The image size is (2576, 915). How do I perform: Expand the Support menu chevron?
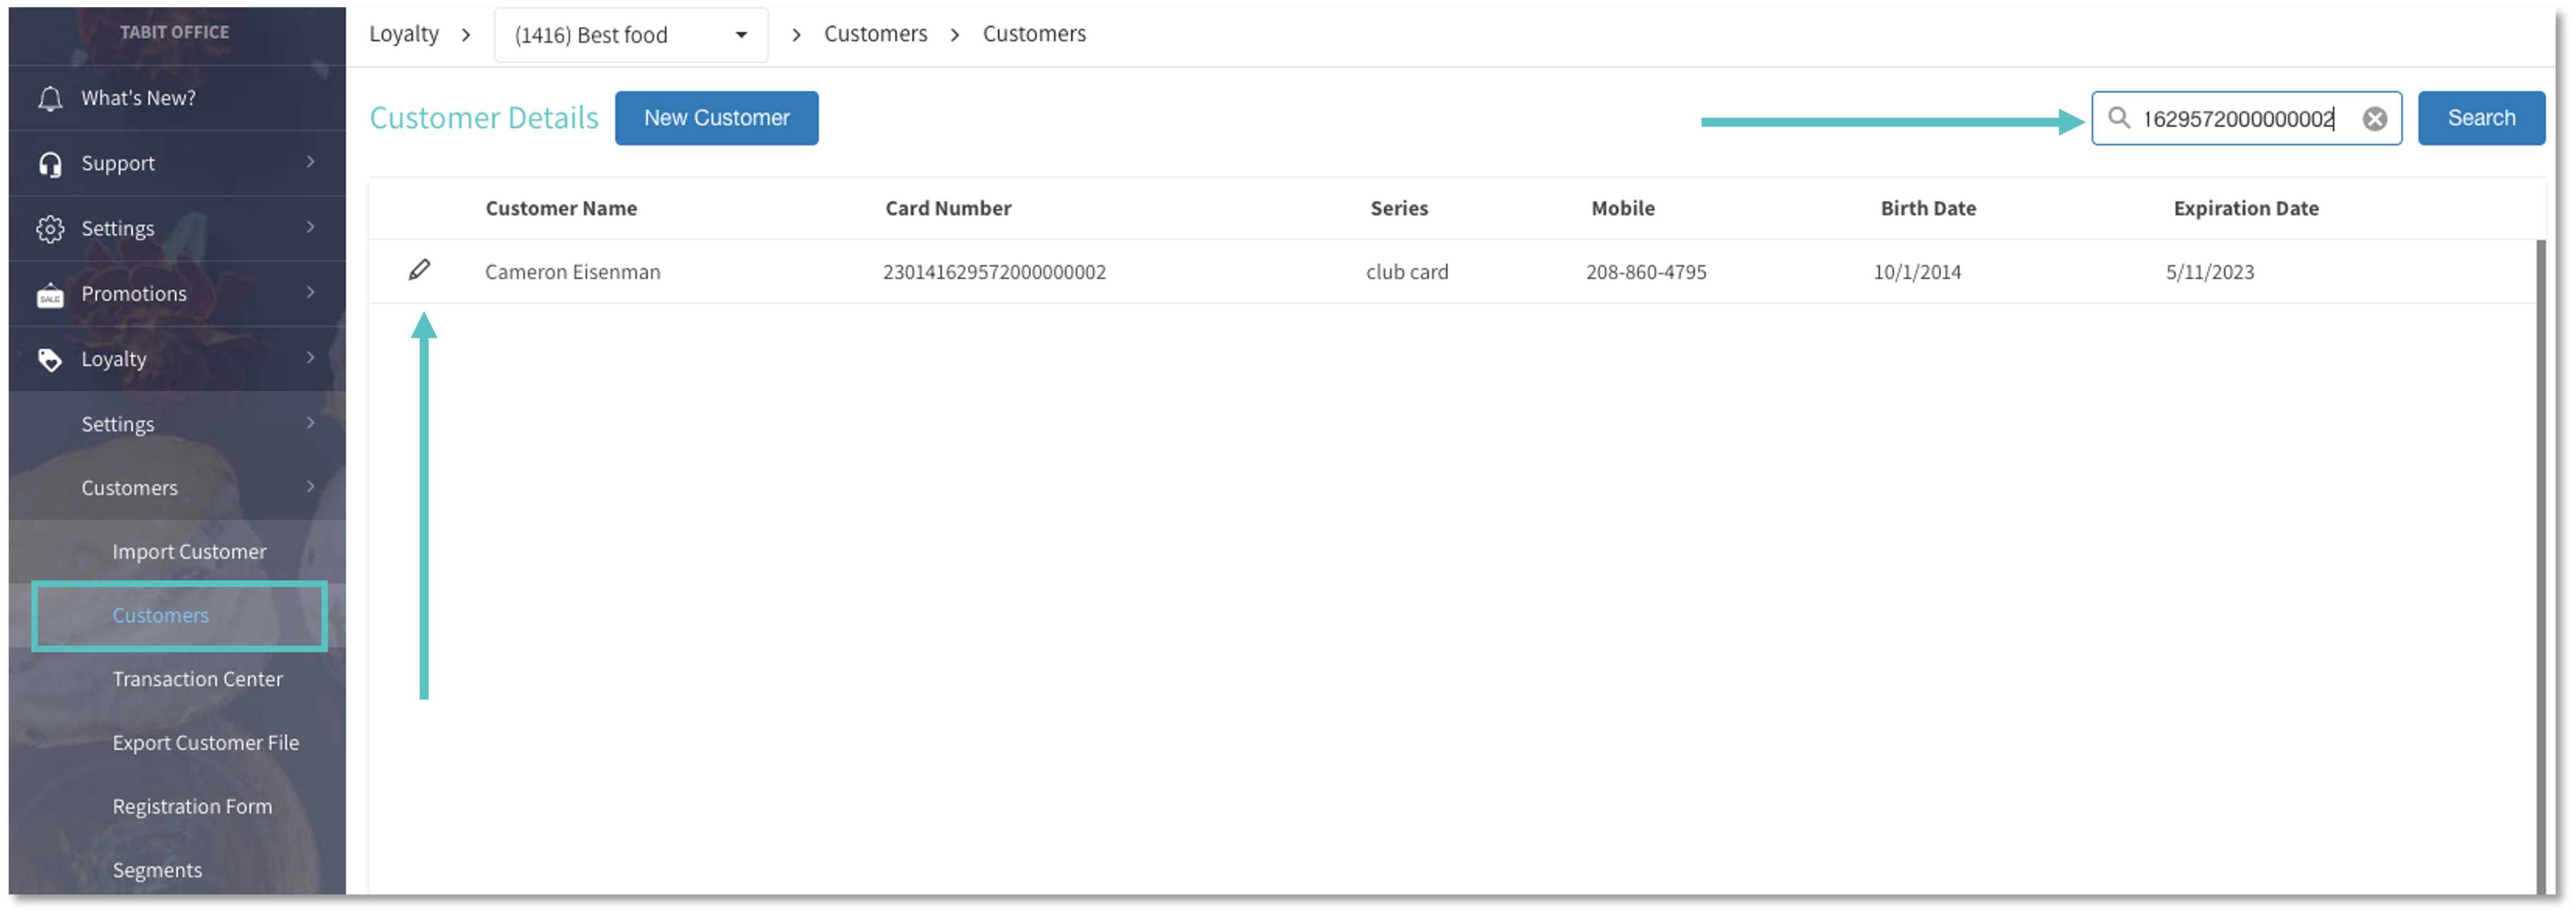311,162
